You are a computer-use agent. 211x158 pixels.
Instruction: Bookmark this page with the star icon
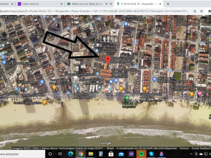201,11
